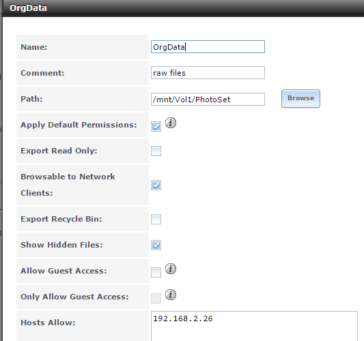Click the Name: field label
Screen dimensions: 364x341
coord(34,47)
